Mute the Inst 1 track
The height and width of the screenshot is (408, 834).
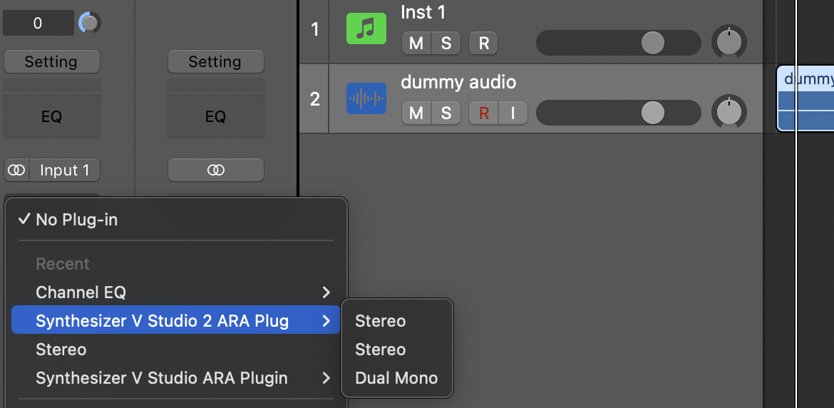pyautogui.click(x=416, y=43)
